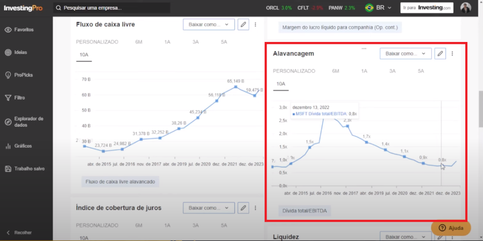Open the BR country selector
This screenshot has width=483, height=241.
(x=377, y=8)
